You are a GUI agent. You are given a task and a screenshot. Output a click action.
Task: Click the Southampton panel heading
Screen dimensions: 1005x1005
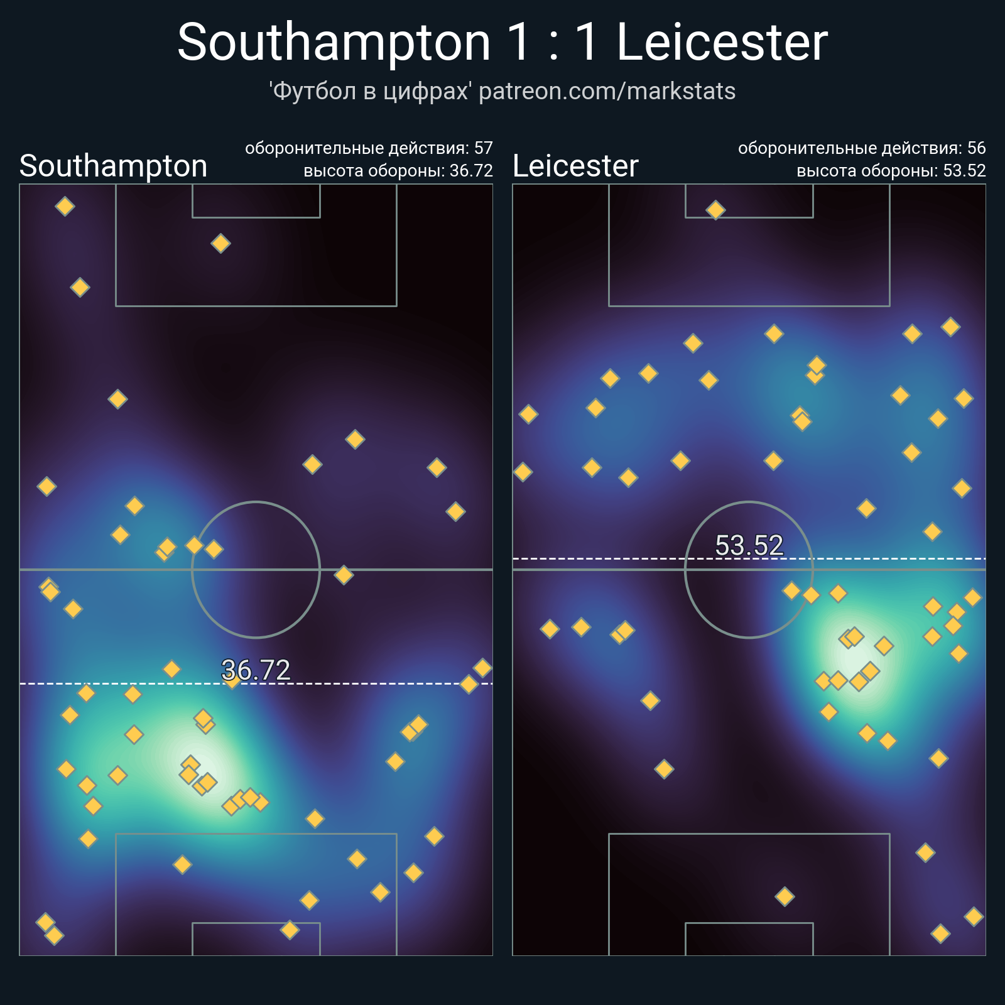(114, 166)
